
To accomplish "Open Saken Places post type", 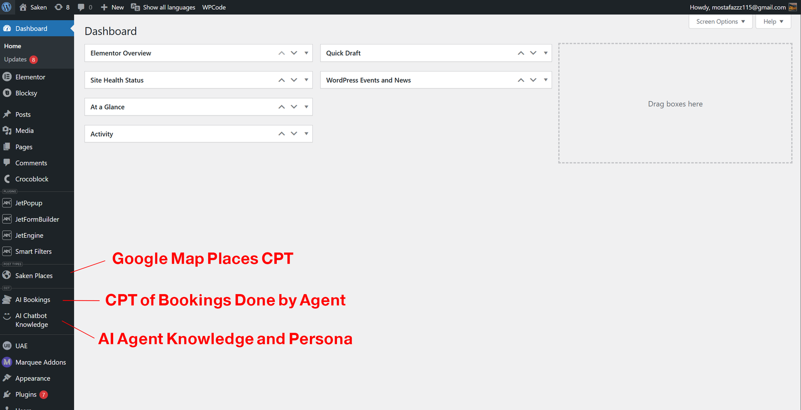I will 34,275.
